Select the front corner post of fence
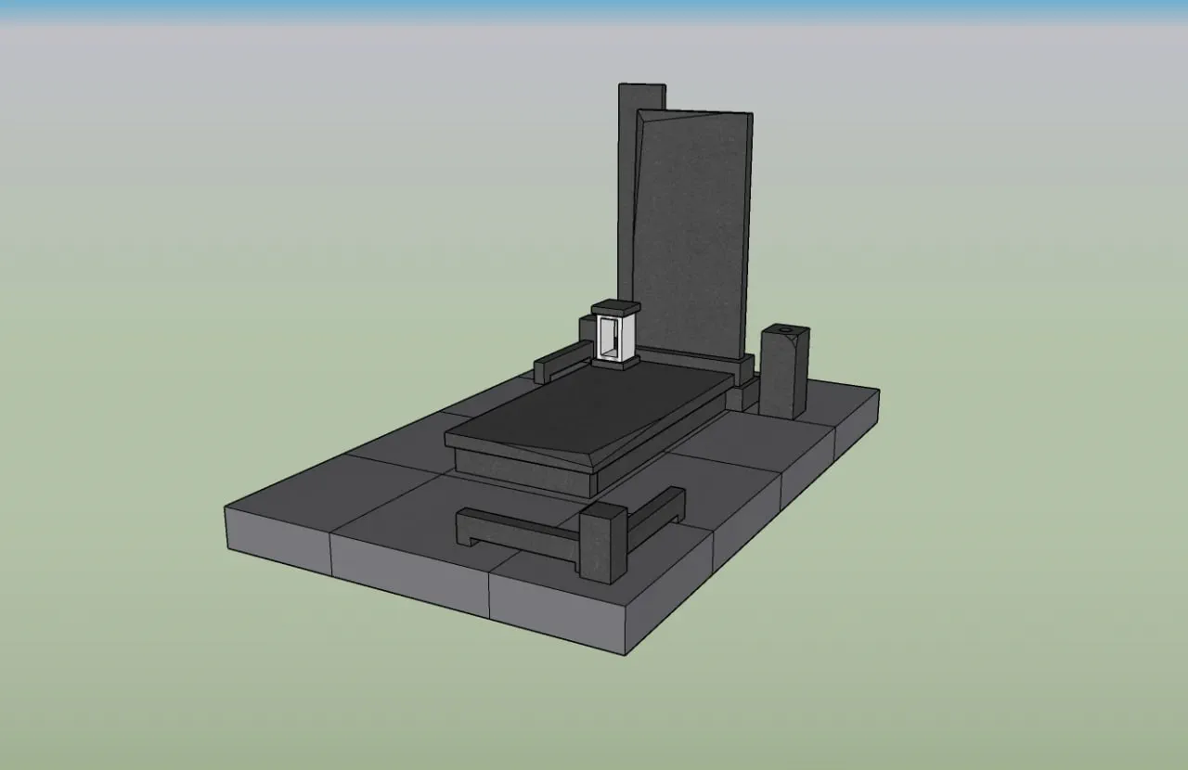The height and width of the screenshot is (770, 1188). (x=600, y=547)
